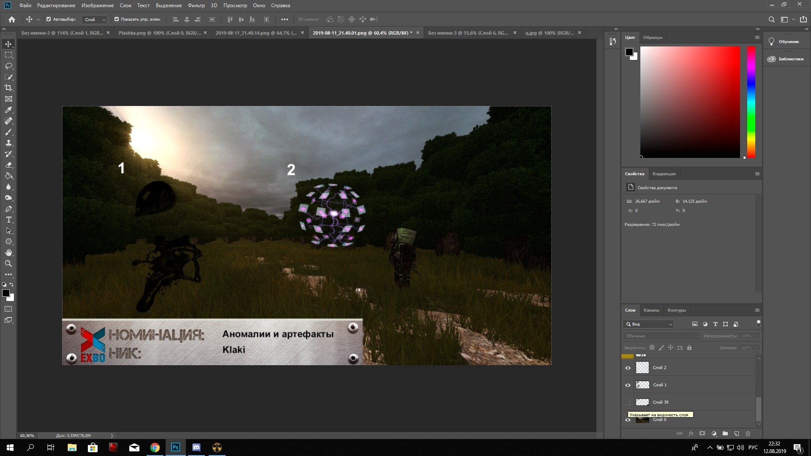This screenshot has width=811, height=456.
Task: Uncheck Показать упр. элем. checkbox
Action: point(117,19)
